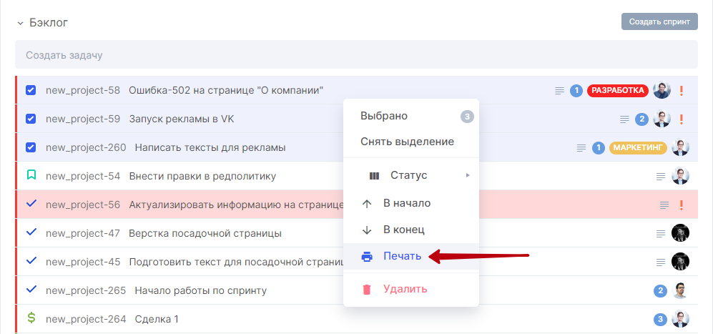The image size is (713, 334).
Task: Choose Печать in context menu
Action: 411,256
